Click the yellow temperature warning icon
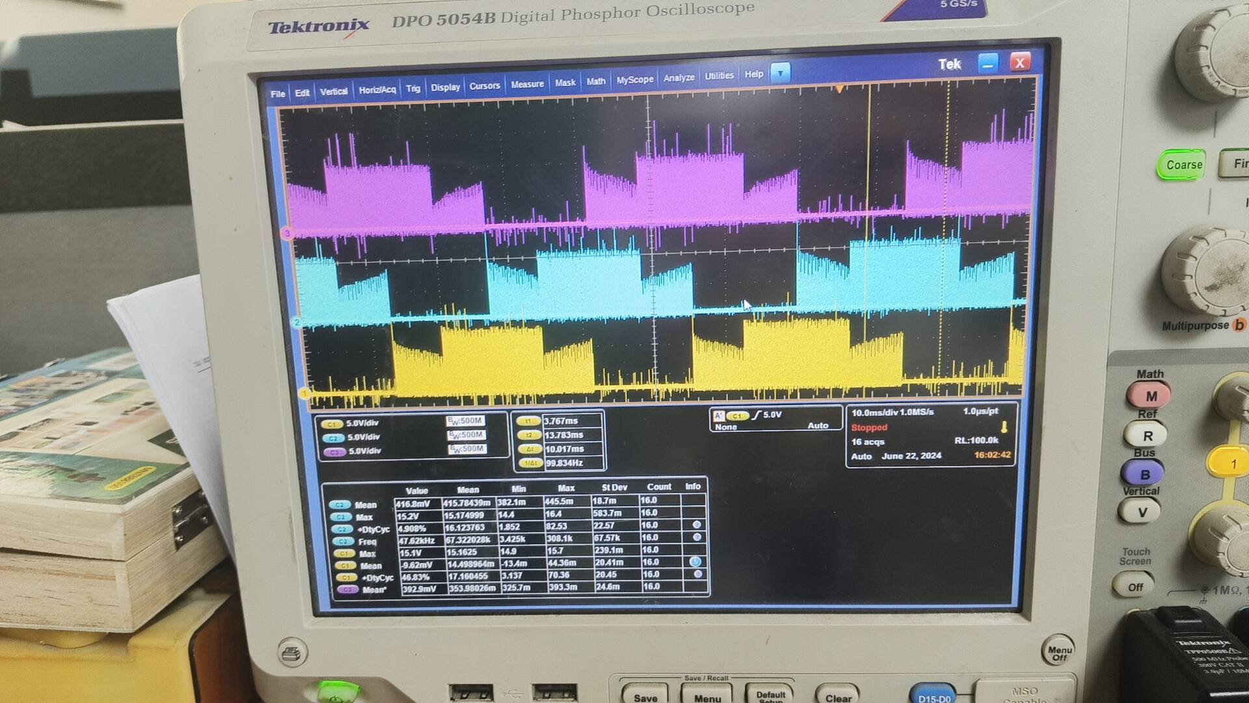 1004,427
